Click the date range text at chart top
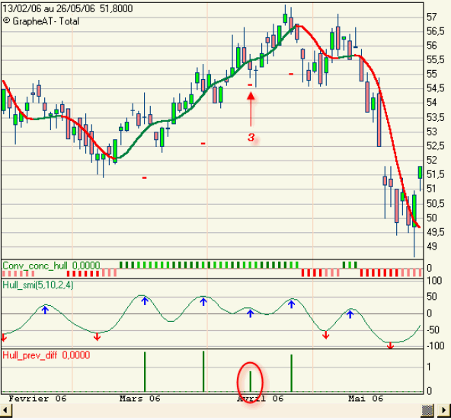The width and height of the screenshot is (451, 420). coord(49,8)
